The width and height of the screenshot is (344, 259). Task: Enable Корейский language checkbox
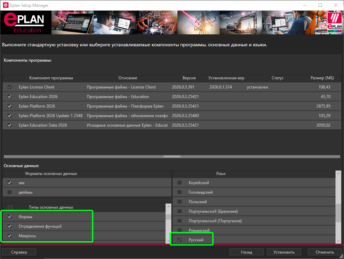pyautogui.click(x=179, y=183)
